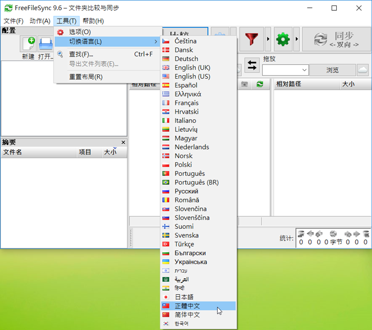Image resolution: width=372 pixels, height=330 pixels.
Task: Click the 浏览 browse button
Action: pos(332,70)
